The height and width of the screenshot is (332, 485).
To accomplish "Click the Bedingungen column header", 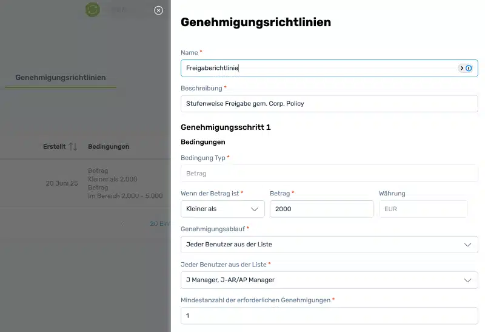I will [109, 146].
